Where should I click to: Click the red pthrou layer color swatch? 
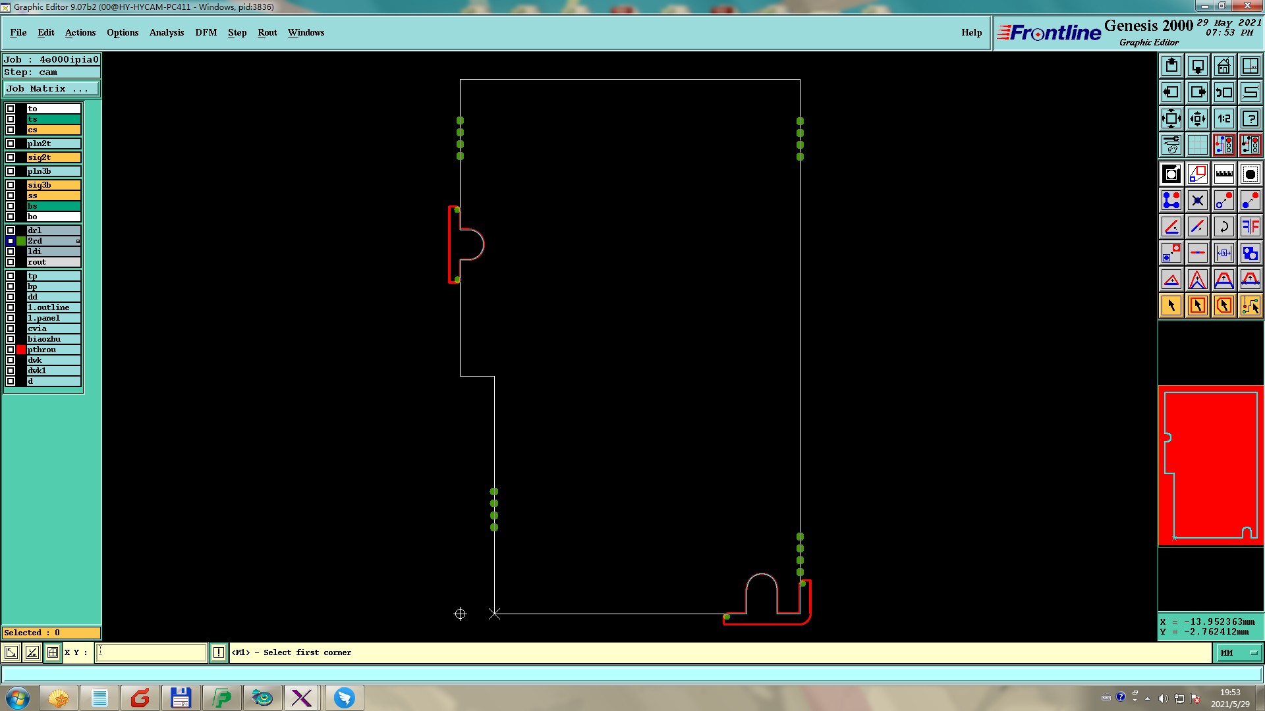pos(21,350)
